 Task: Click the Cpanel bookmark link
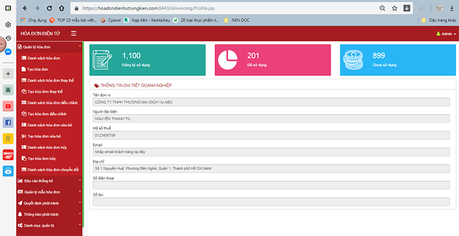click(x=111, y=20)
